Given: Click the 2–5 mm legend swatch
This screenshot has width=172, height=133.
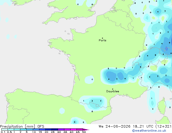Looking at the screenshot, I should 23,129.
